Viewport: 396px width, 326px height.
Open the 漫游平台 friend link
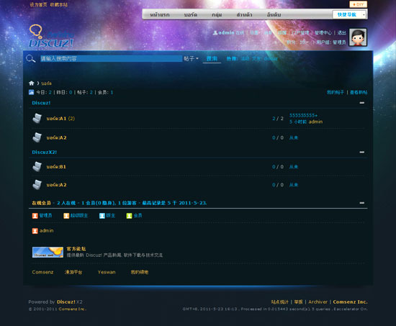(73, 272)
